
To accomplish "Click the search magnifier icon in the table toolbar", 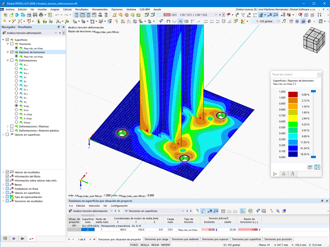I will coord(277,211).
